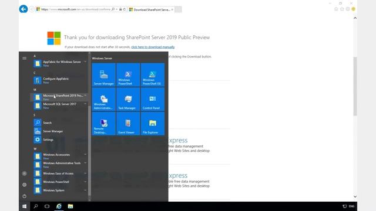Image resolution: width=376 pixels, height=211 pixels.
Task: Open the Windows Administrative Tools tile
Action: pos(103,99)
